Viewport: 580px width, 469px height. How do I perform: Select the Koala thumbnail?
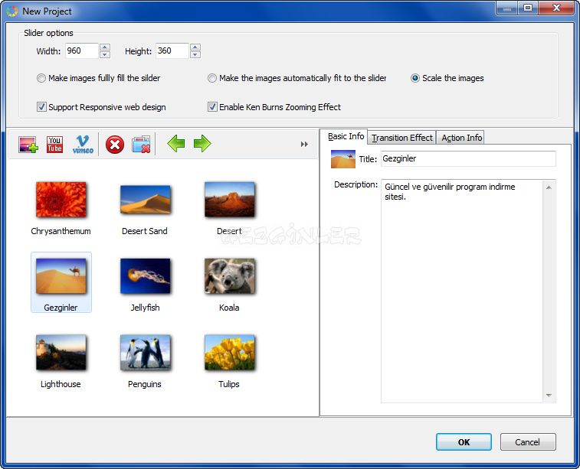(230, 276)
